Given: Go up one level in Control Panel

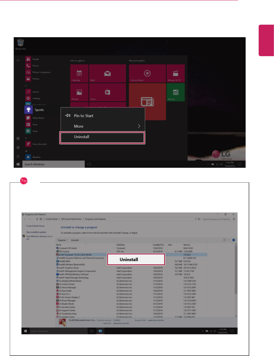Looking at the screenshot, I should (x=37, y=219).
